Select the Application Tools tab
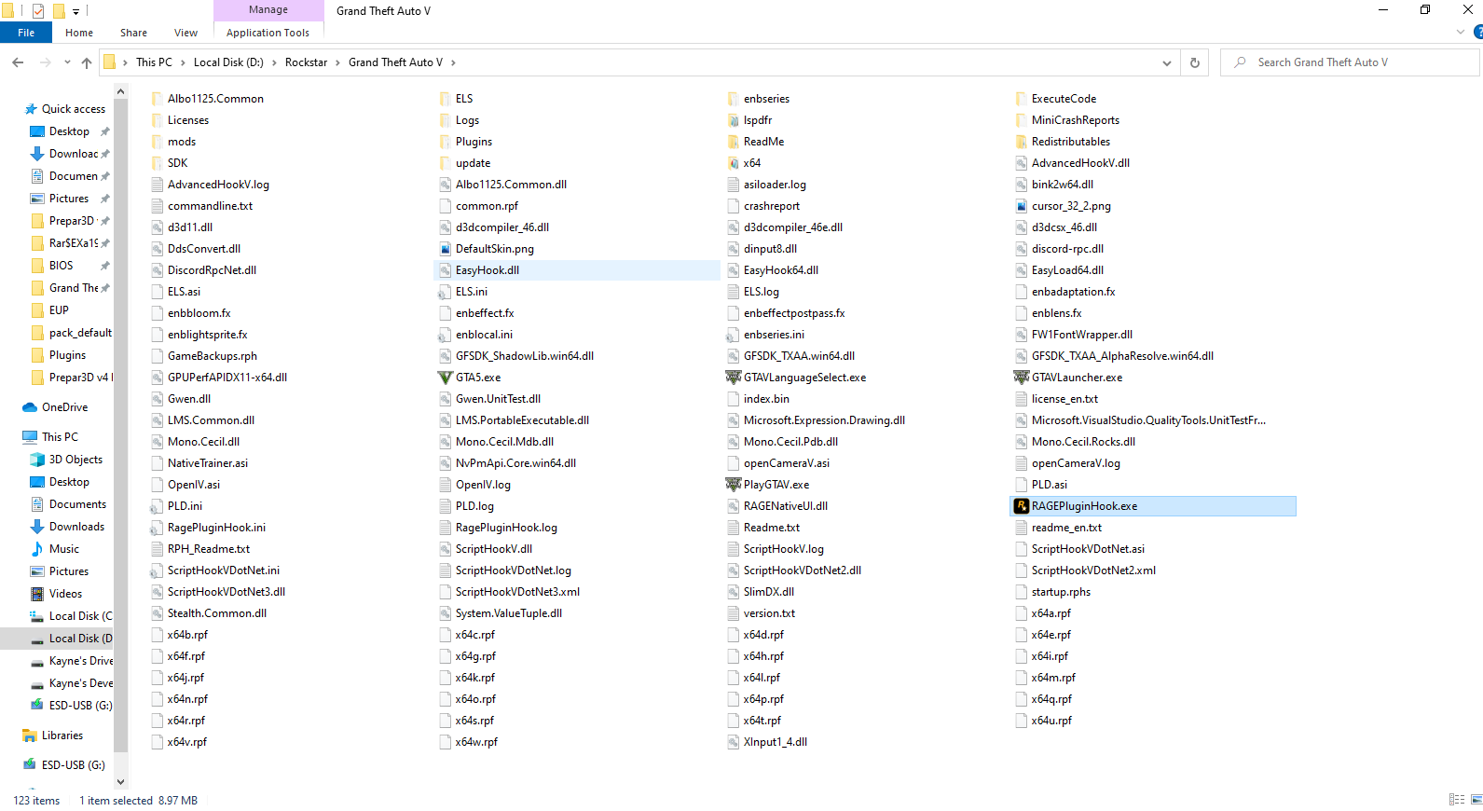Image resolution: width=1483 pixels, height=811 pixels. 268,33
